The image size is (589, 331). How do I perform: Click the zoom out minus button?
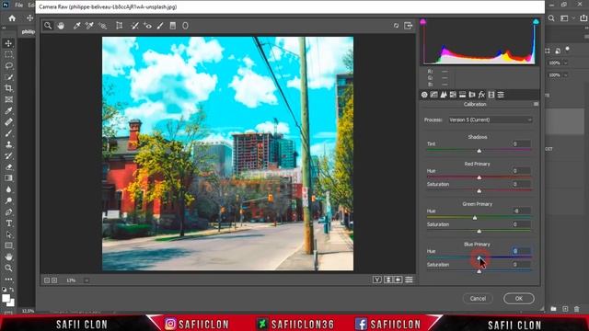coord(47,280)
